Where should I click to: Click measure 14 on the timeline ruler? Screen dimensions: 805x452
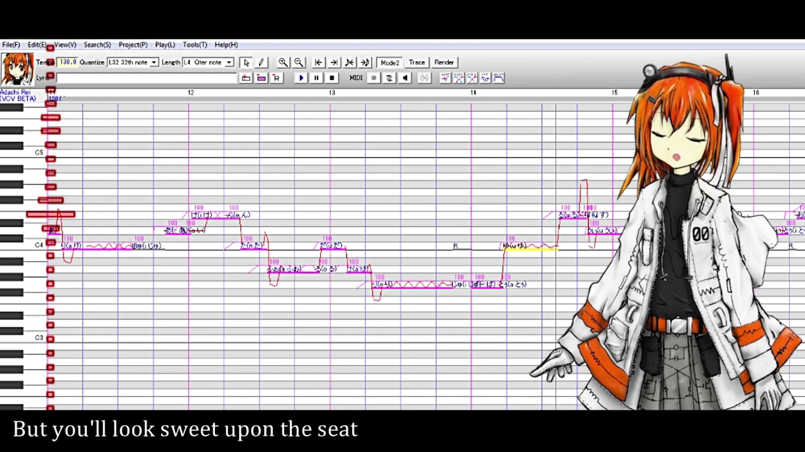pos(474,93)
